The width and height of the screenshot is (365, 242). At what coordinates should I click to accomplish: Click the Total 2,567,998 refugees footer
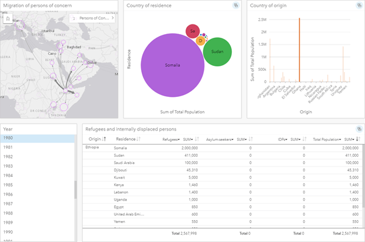[x=184, y=233]
